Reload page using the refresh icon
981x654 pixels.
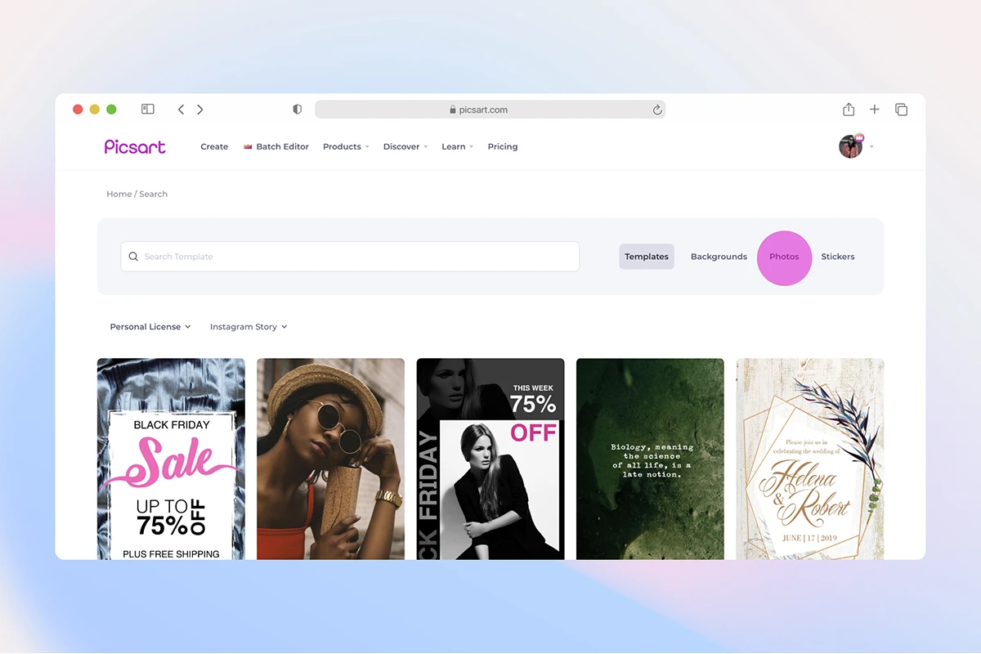pos(656,110)
